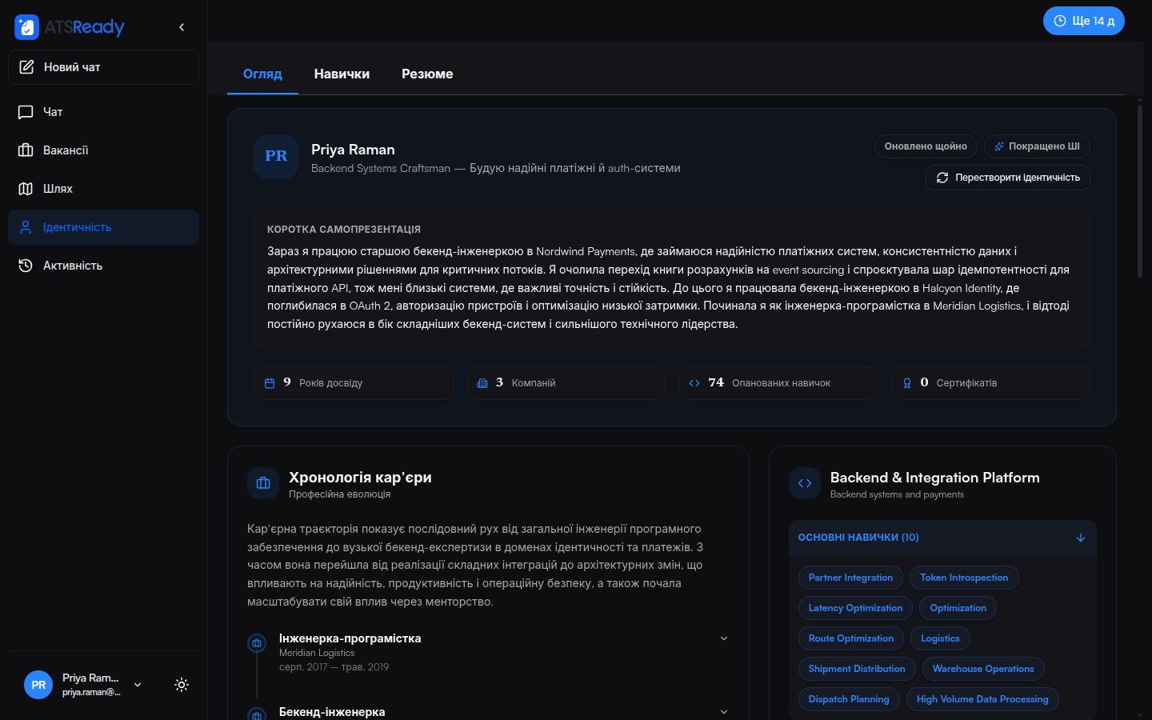Click the Backend & Integration Platform heading
Screen dimensions: 1152x720
(x=935, y=478)
